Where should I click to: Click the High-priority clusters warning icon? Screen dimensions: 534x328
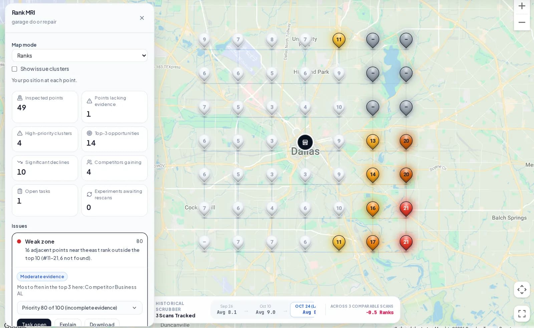20,133
